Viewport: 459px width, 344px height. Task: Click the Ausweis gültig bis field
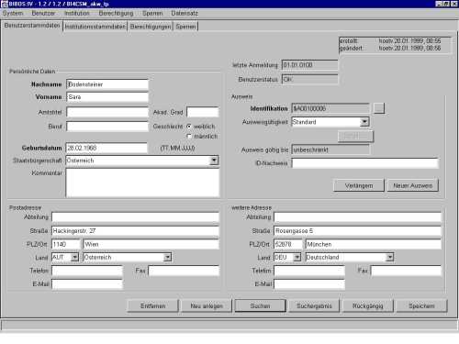point(330,150)
